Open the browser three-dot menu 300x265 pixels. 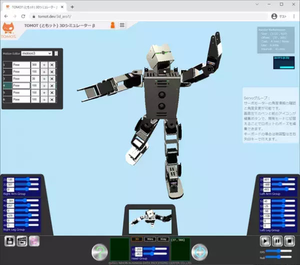click(x=294, y=17)
